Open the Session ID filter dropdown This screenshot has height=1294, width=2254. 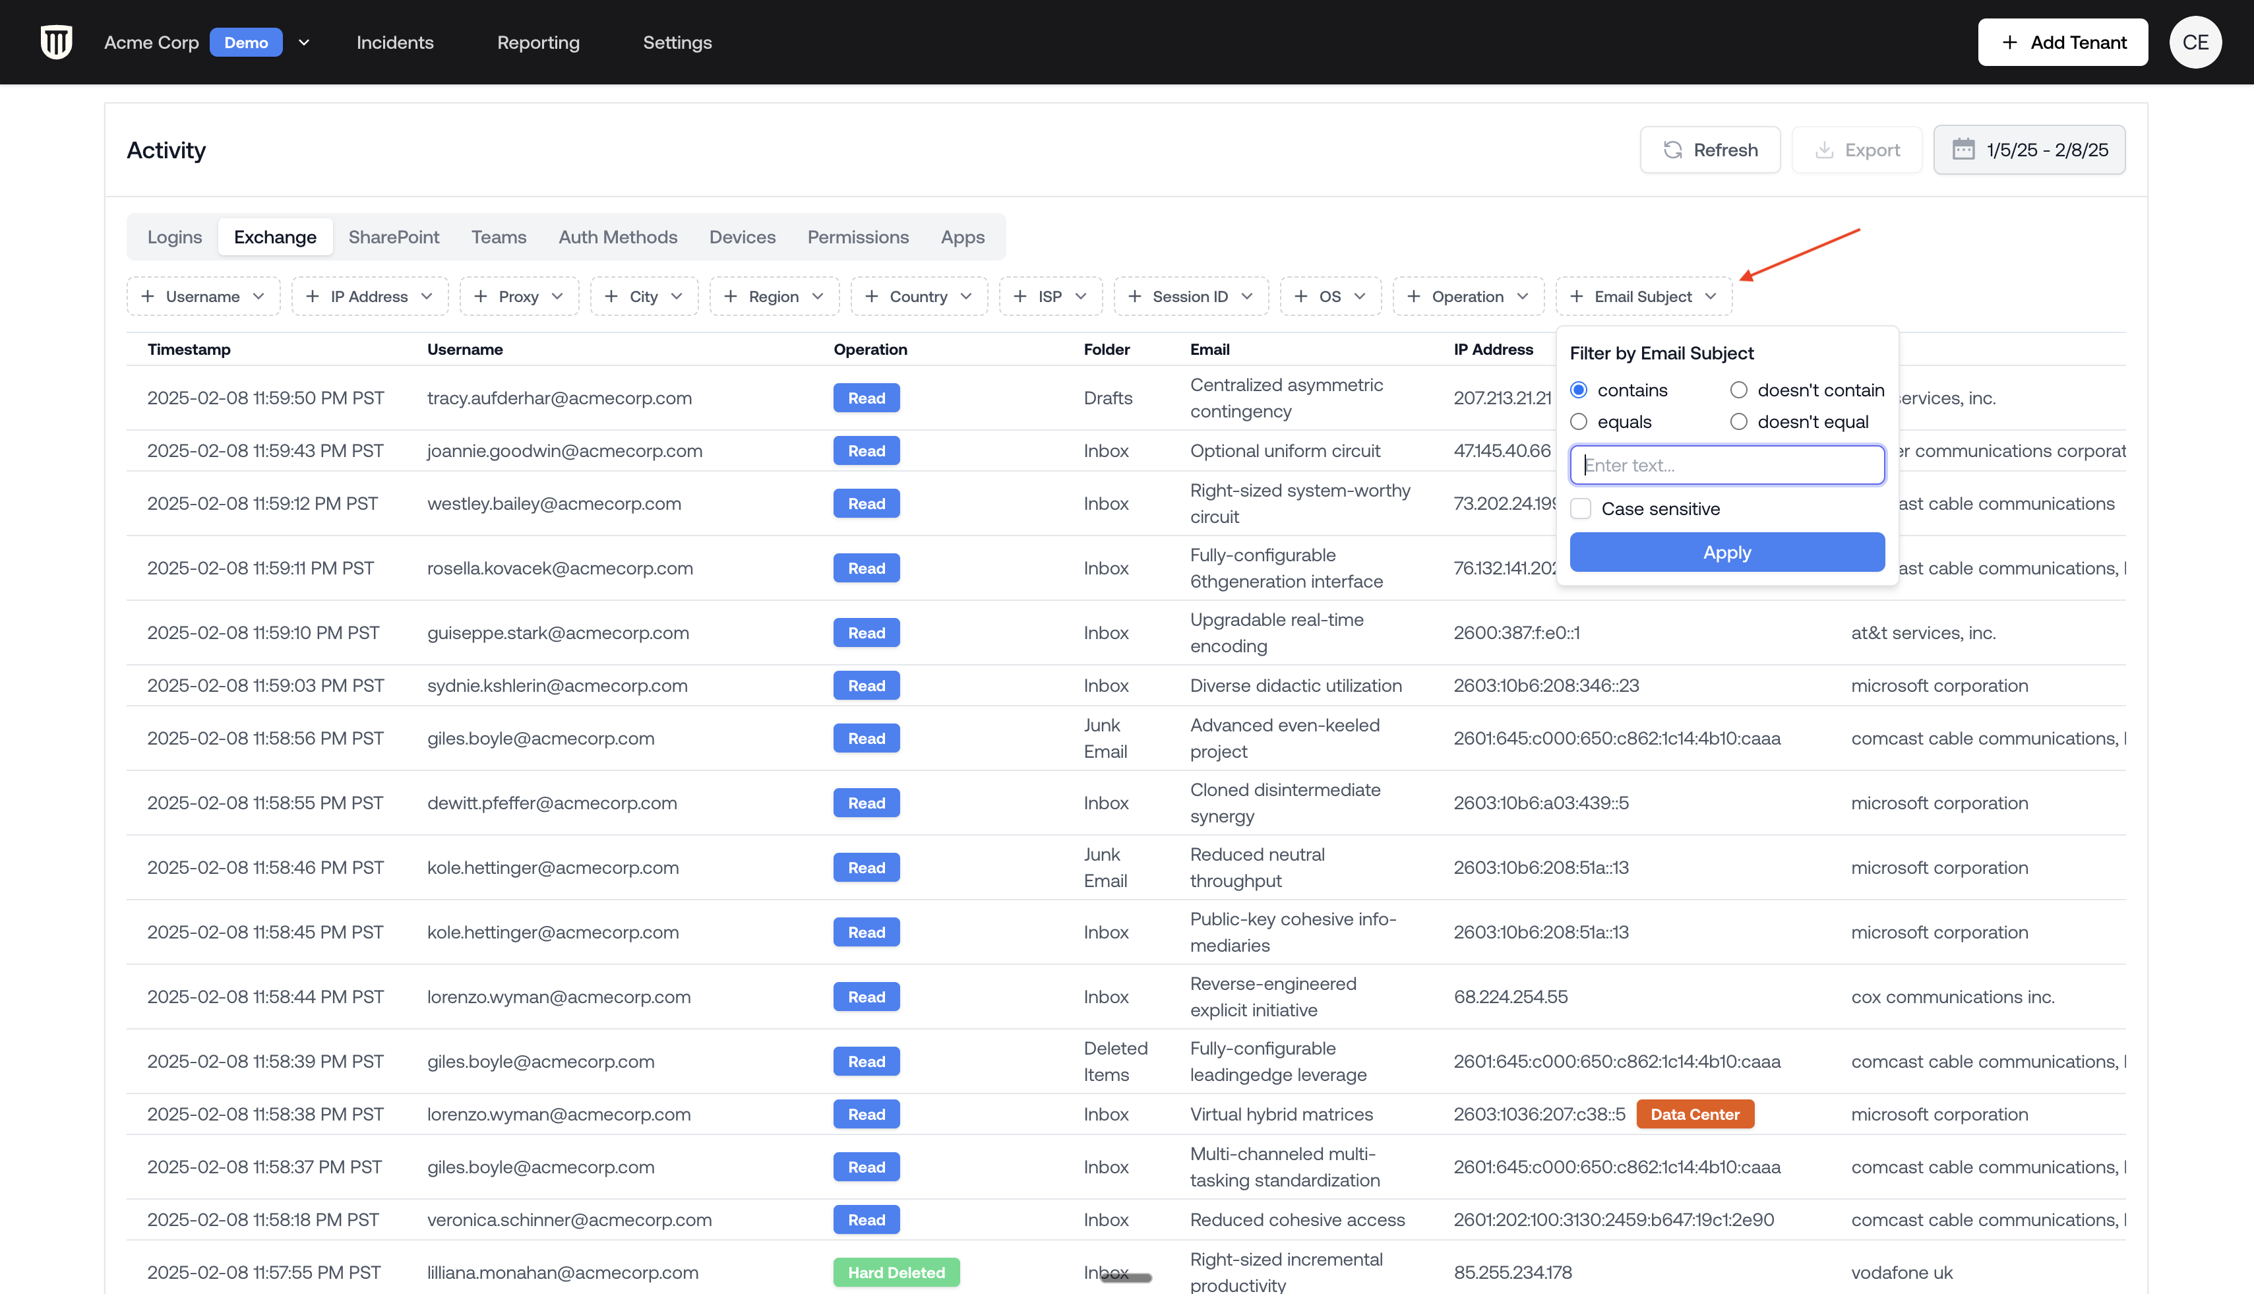(x=1190, y=297)
